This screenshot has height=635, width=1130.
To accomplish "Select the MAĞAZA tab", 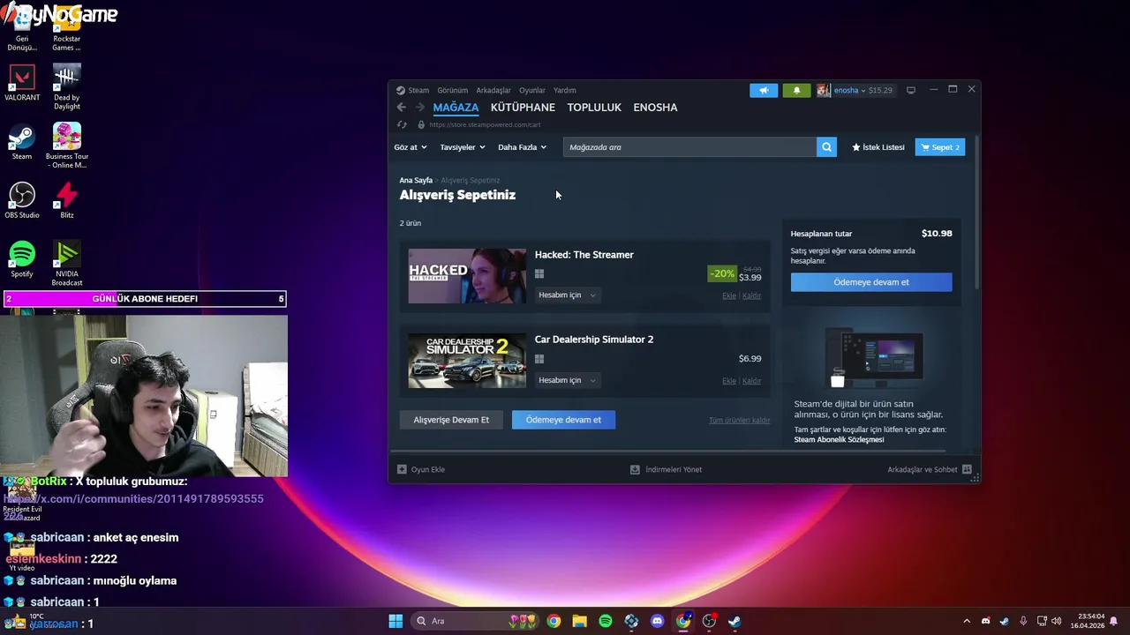I will (x=456, y=108).
